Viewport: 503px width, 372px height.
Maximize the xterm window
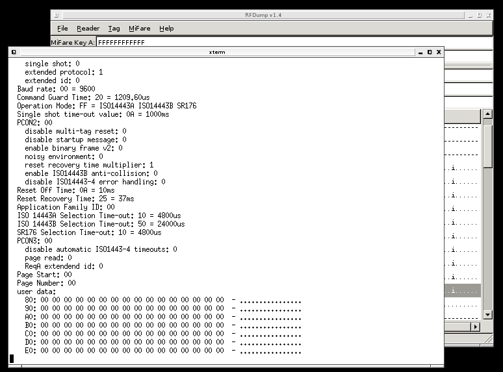(x=430, y=52)
